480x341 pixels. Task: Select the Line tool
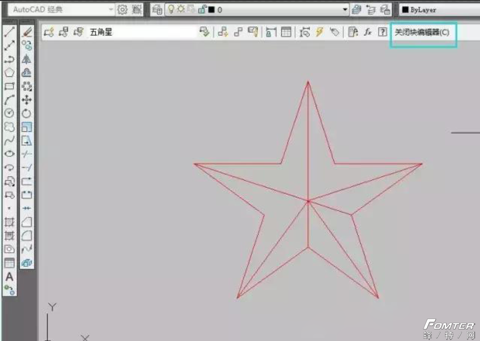point(9,32)
